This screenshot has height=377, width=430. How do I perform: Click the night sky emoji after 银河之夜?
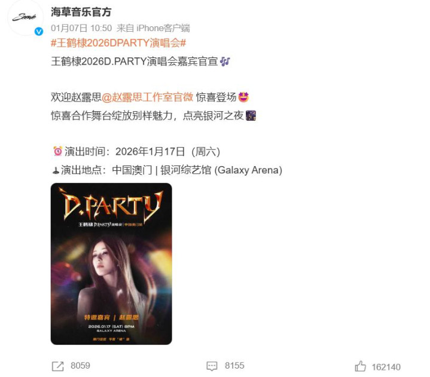point(251,116)
